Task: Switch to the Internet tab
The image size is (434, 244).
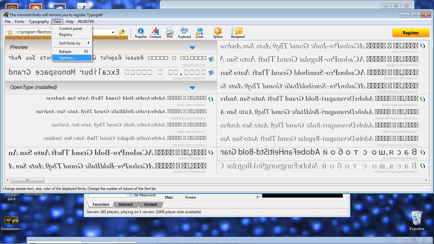Action: tap(126, 205)
